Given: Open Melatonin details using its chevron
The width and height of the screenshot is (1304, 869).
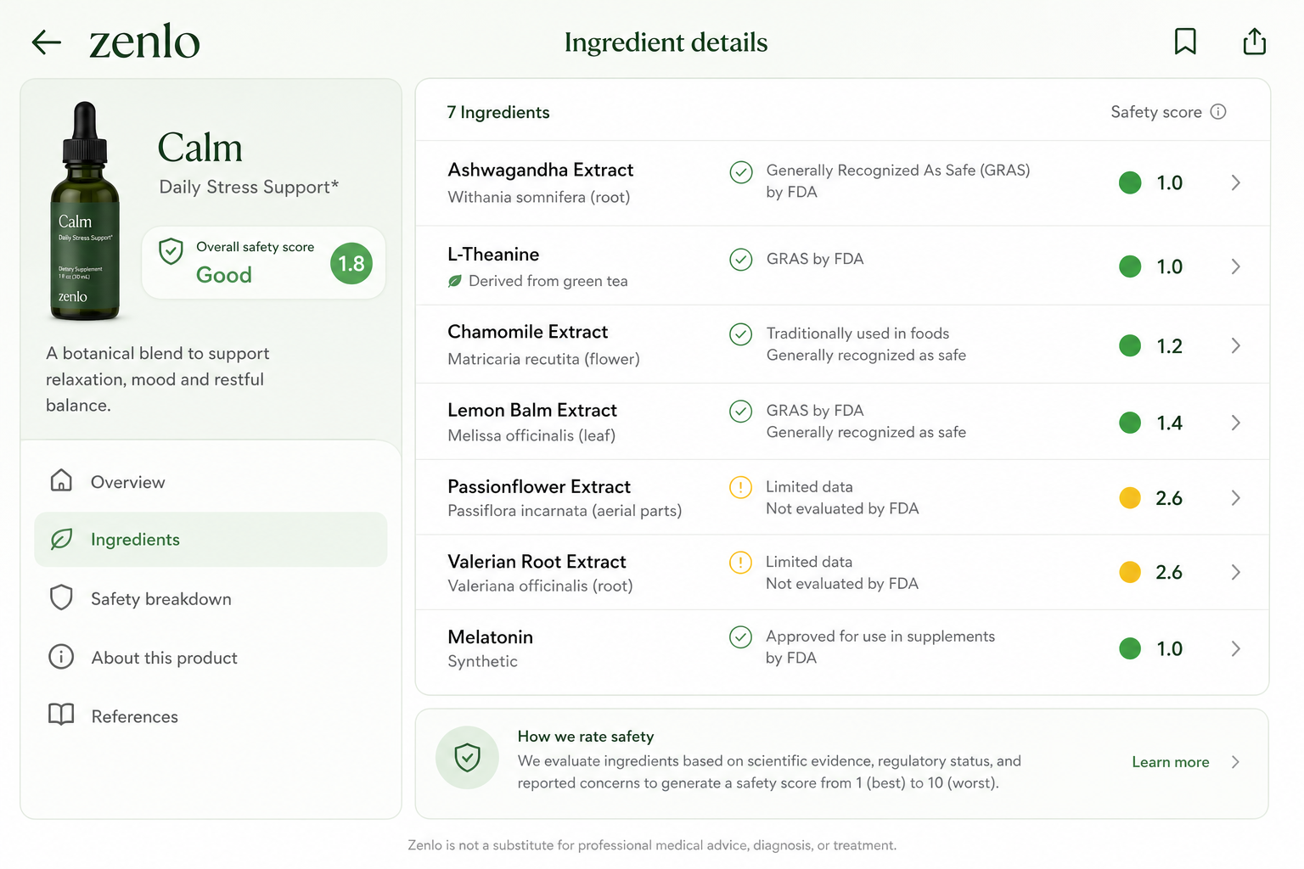Looking at the screenshot, I should pyautogui.click(x=1236, y=648).
